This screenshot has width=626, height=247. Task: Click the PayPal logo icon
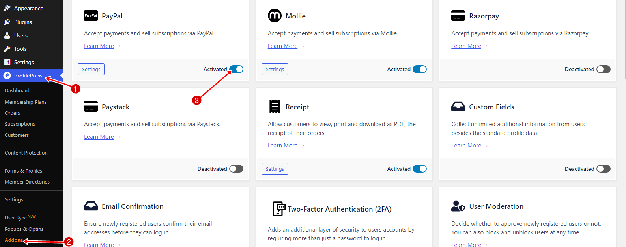(91, 16)
